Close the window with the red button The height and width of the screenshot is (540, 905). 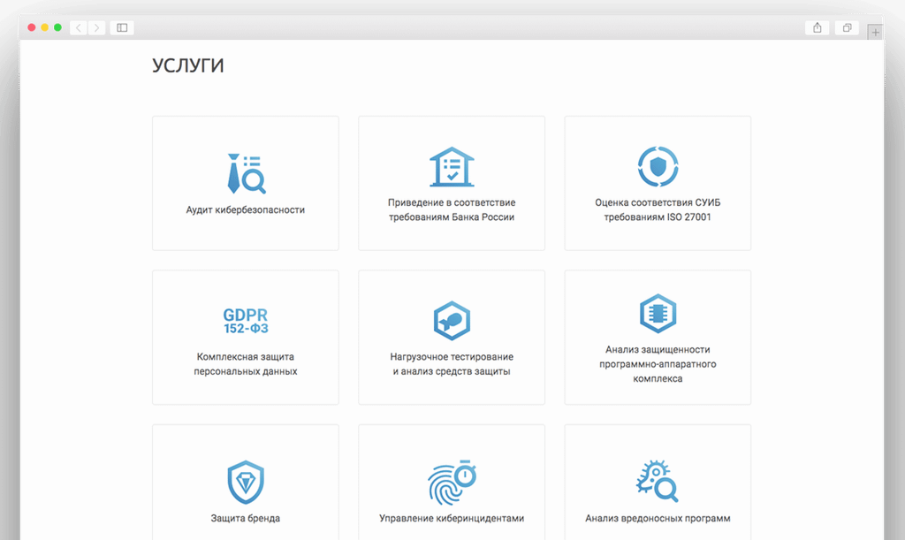point(32,27)
